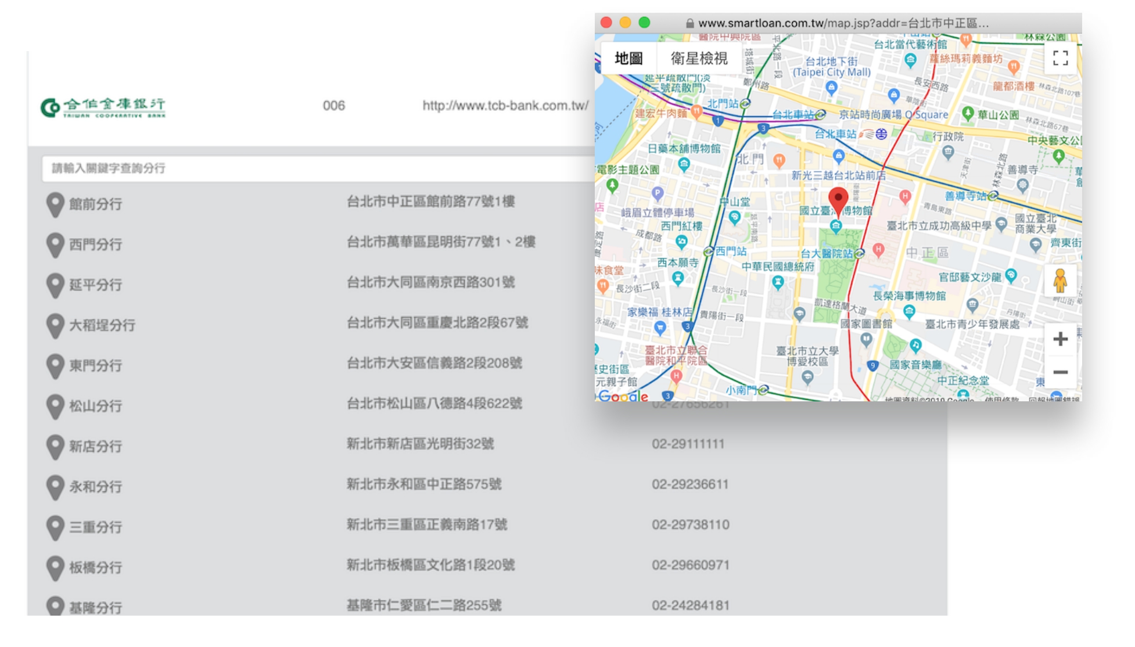Select the address 新北市三重區正義南路17號

point(427,524)
